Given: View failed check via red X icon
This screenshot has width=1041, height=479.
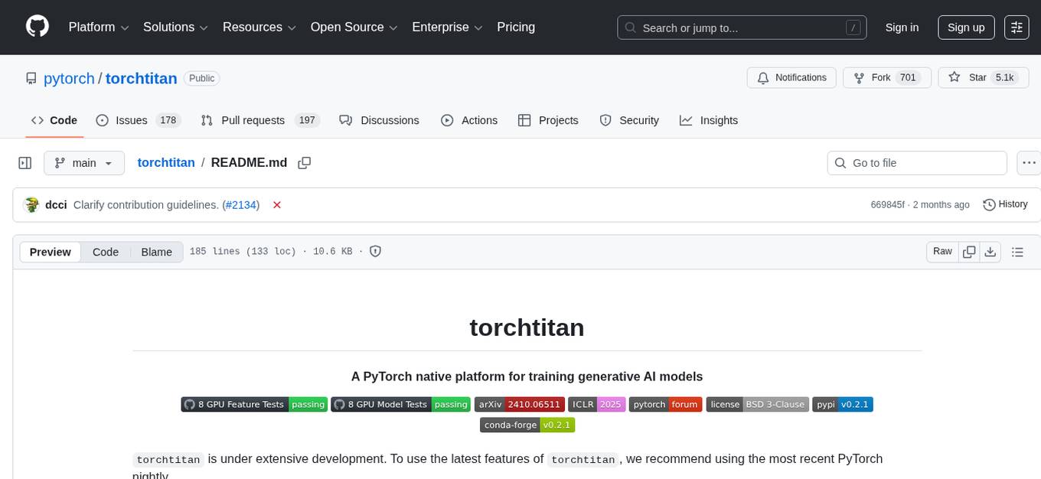Looking at the screenshot, I should [x=277, y=205].
